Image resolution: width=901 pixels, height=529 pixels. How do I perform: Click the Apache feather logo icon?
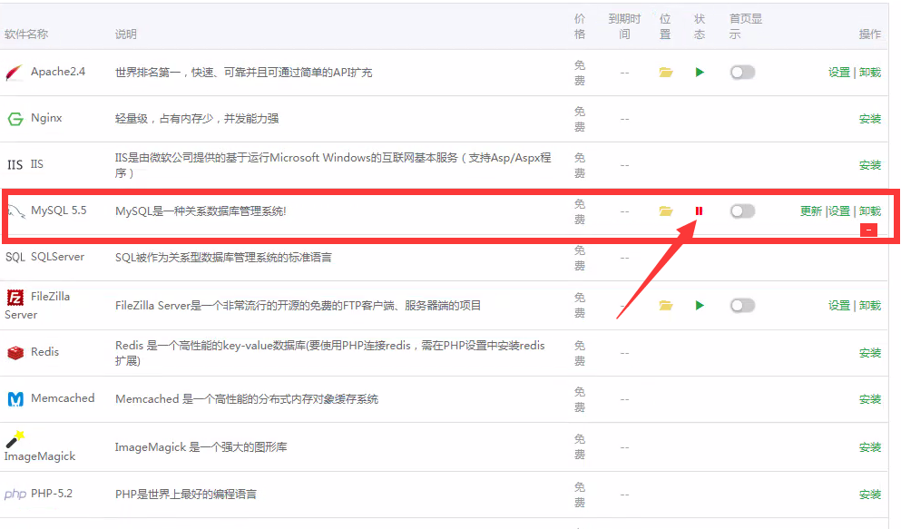point(15,73)
